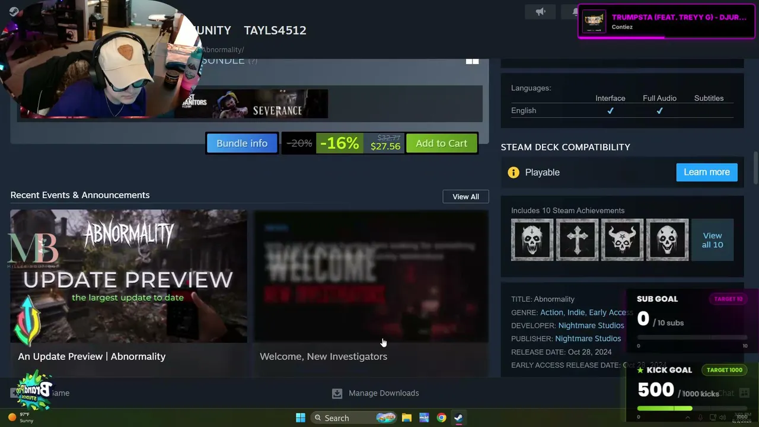Open the first skull achievement icon

tap(532, 240)
